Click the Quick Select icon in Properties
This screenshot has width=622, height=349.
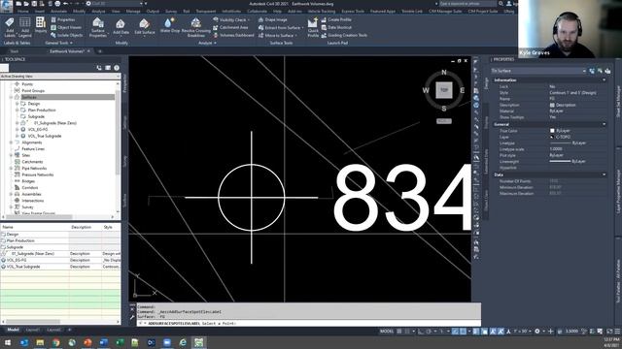[x=607, y=71]
